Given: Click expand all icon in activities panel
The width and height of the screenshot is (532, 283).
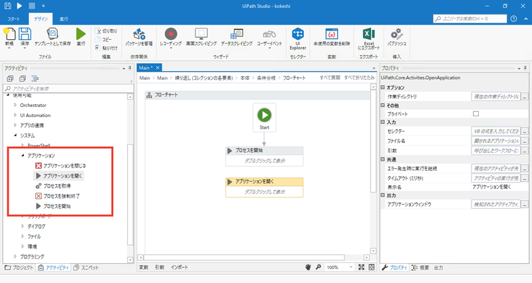Looking at the screenshot, I should pyautogui.click(x=10, y=78).
